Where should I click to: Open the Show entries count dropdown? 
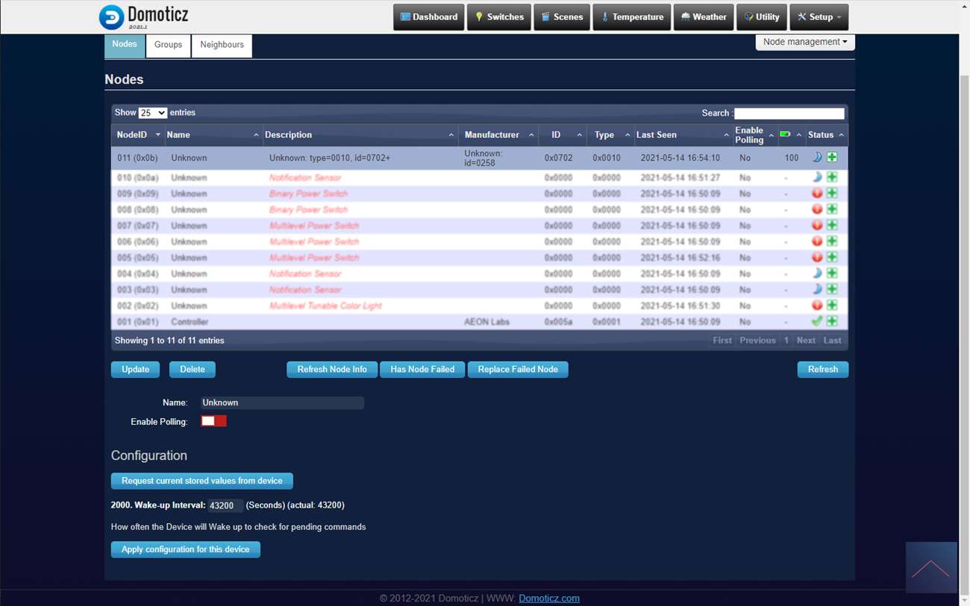tap(152, 113)
